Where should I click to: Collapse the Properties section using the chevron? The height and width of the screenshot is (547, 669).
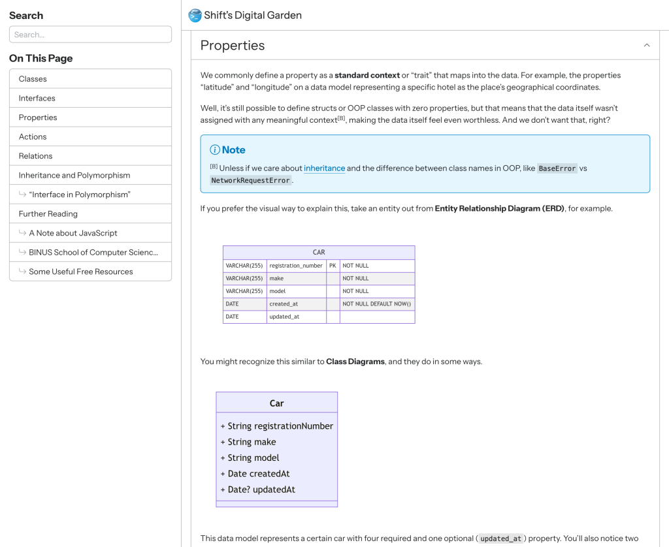click(x=646, y=46)
